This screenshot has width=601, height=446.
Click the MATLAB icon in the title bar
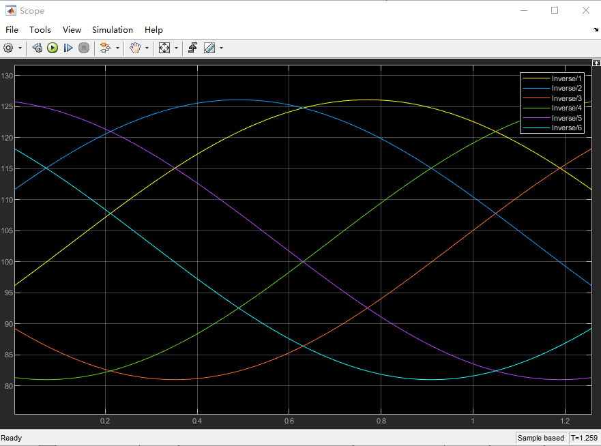point(10,11)
